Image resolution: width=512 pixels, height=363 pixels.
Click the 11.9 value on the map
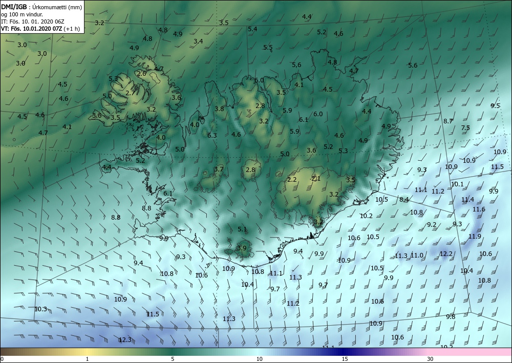coord(475,236)
